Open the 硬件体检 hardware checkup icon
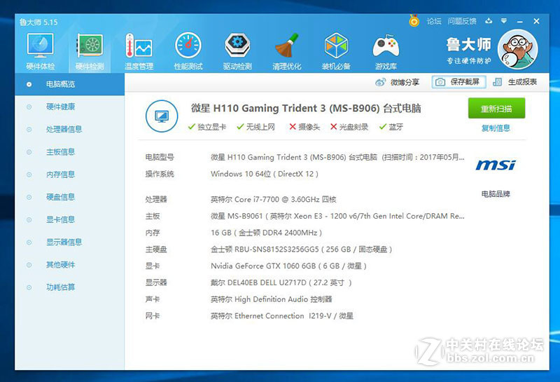The image size is (560, 382). [x=41, y=50]
